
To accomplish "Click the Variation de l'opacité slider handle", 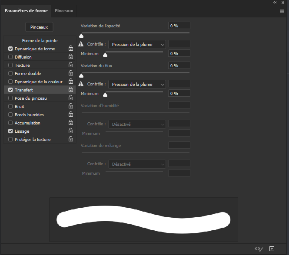I will pyautogui.click(x=81, y=36).
